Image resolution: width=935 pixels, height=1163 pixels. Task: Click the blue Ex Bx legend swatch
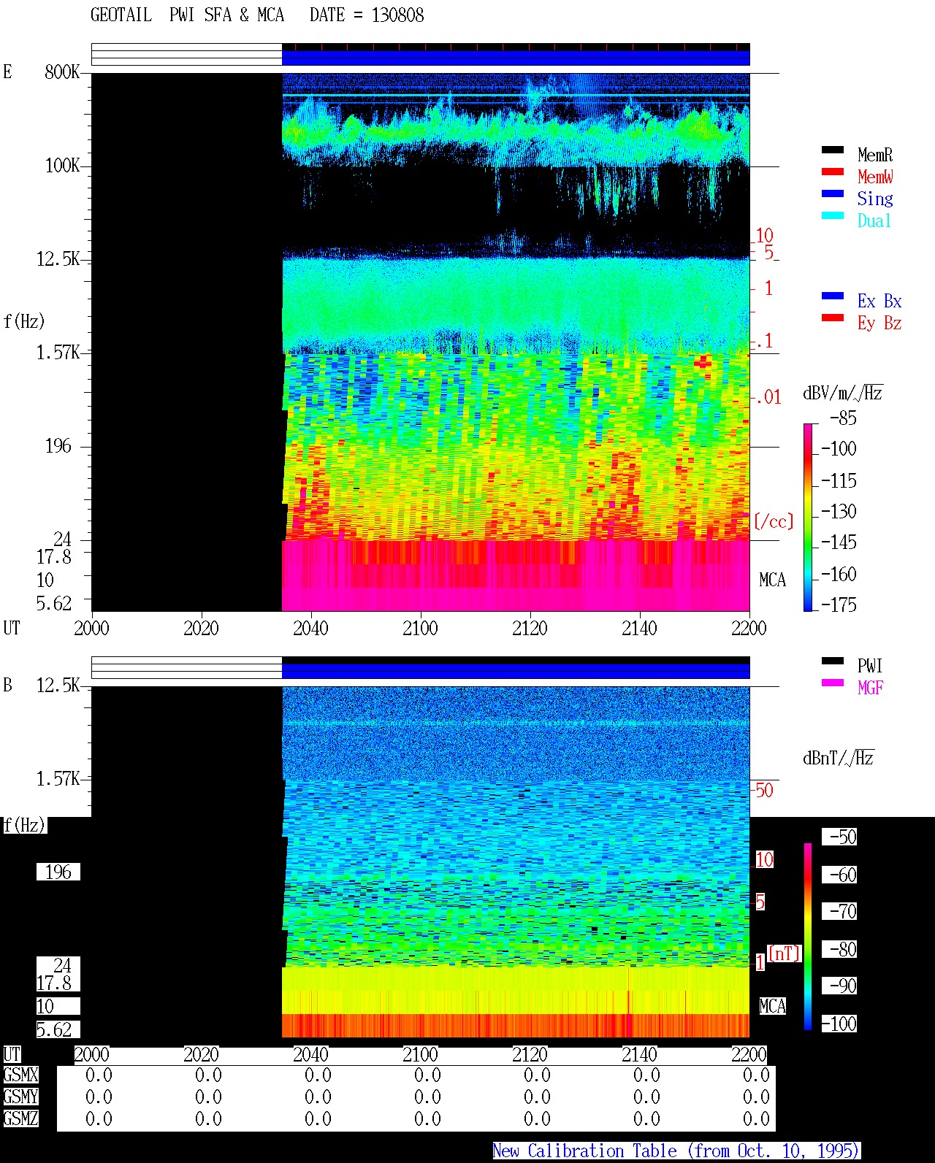(x=833, y=296)
